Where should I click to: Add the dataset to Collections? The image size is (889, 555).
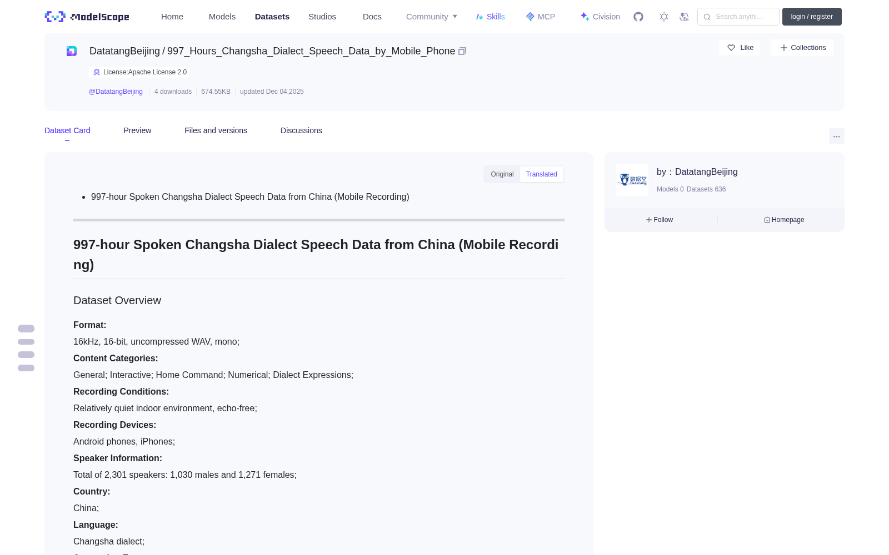click(x=802, y=48)
